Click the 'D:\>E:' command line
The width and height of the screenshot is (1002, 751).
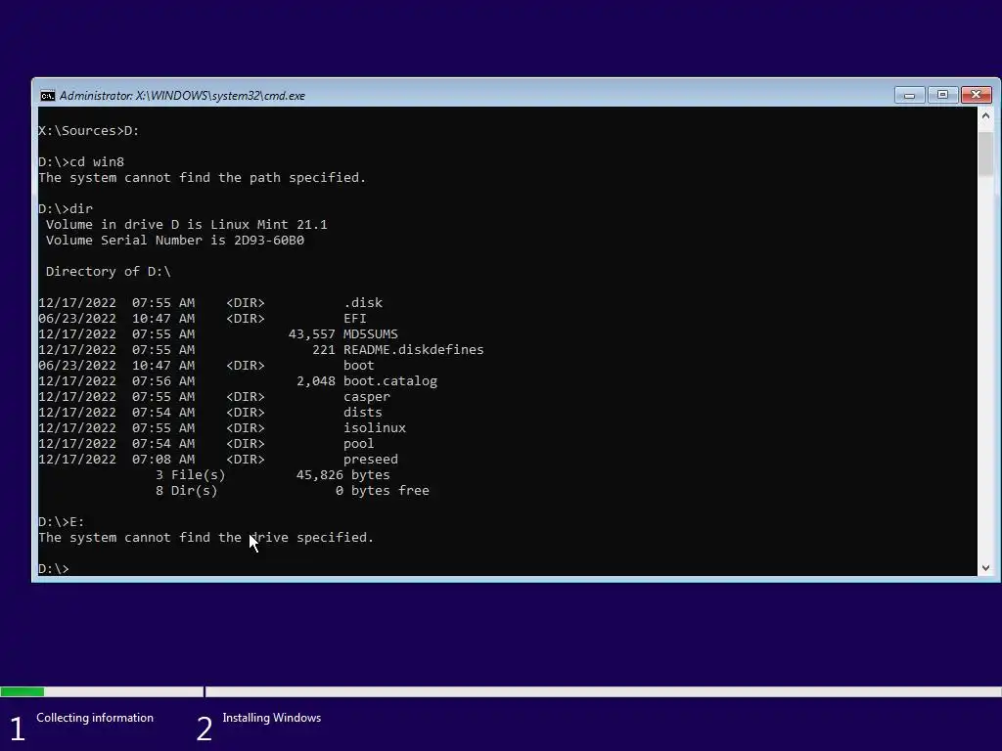point(62,522)
